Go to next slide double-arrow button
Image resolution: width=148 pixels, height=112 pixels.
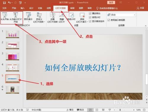click(x=147, y=103)
